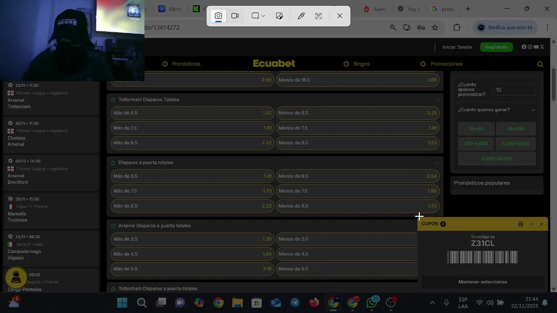Favorite Arsenal Disparos a puerta totales star
The height and width of the screenshot is (313, 557).
coord(113,226)
